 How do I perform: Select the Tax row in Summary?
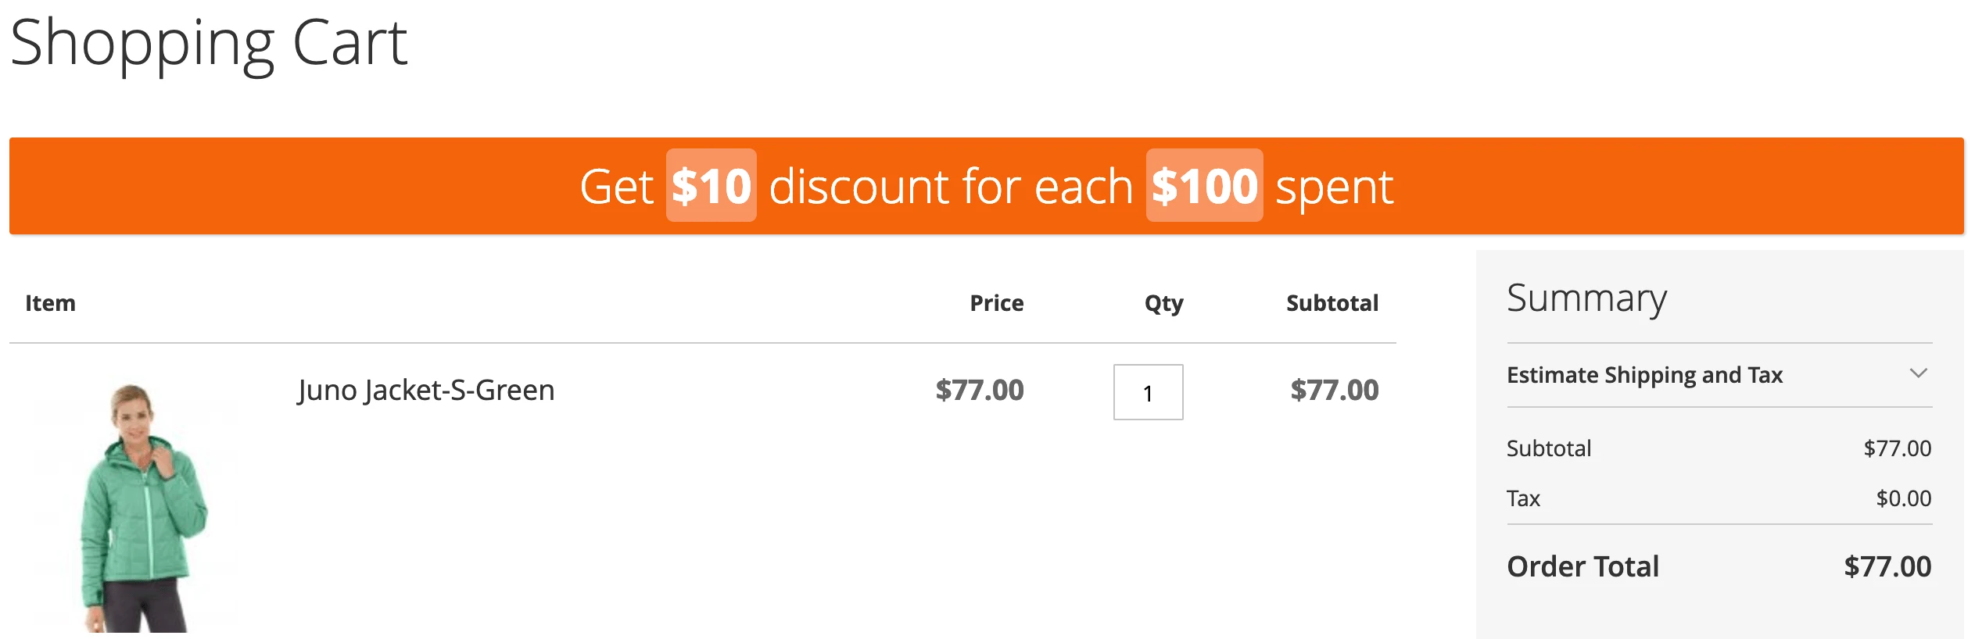point(1524,498)
